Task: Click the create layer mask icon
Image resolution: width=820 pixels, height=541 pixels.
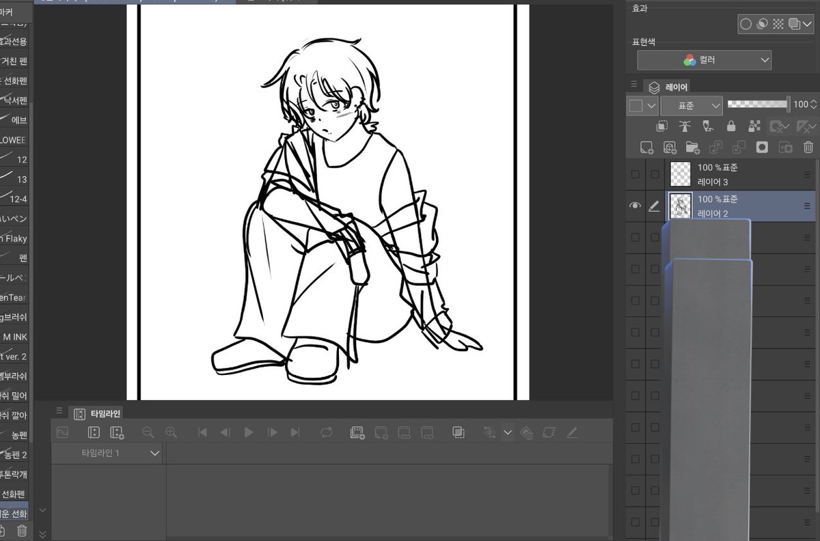Action: 762,147
